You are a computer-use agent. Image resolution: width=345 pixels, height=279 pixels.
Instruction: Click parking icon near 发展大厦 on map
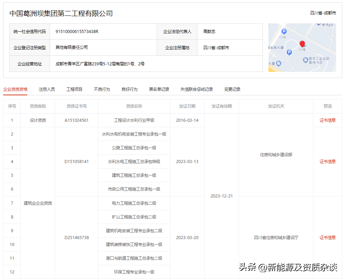pyautogui.click(x=289, y=52)
